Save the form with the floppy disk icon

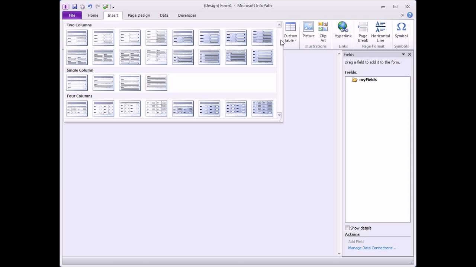(75, 6)
